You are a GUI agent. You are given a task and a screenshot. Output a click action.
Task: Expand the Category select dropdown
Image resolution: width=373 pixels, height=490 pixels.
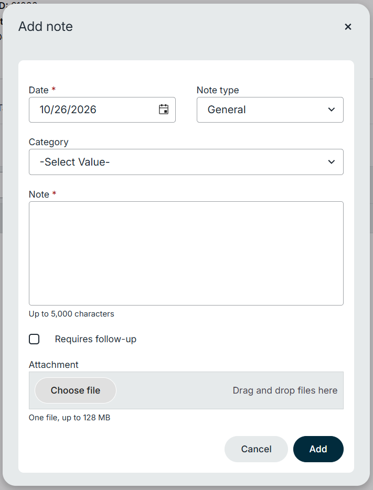coord(186,162)
